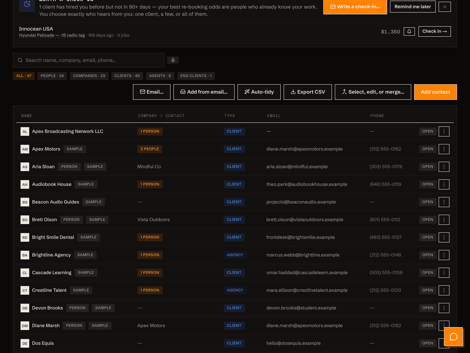The image size is (470, 353).
Task: Click the Write a check-in button
Action: [355, 7]
